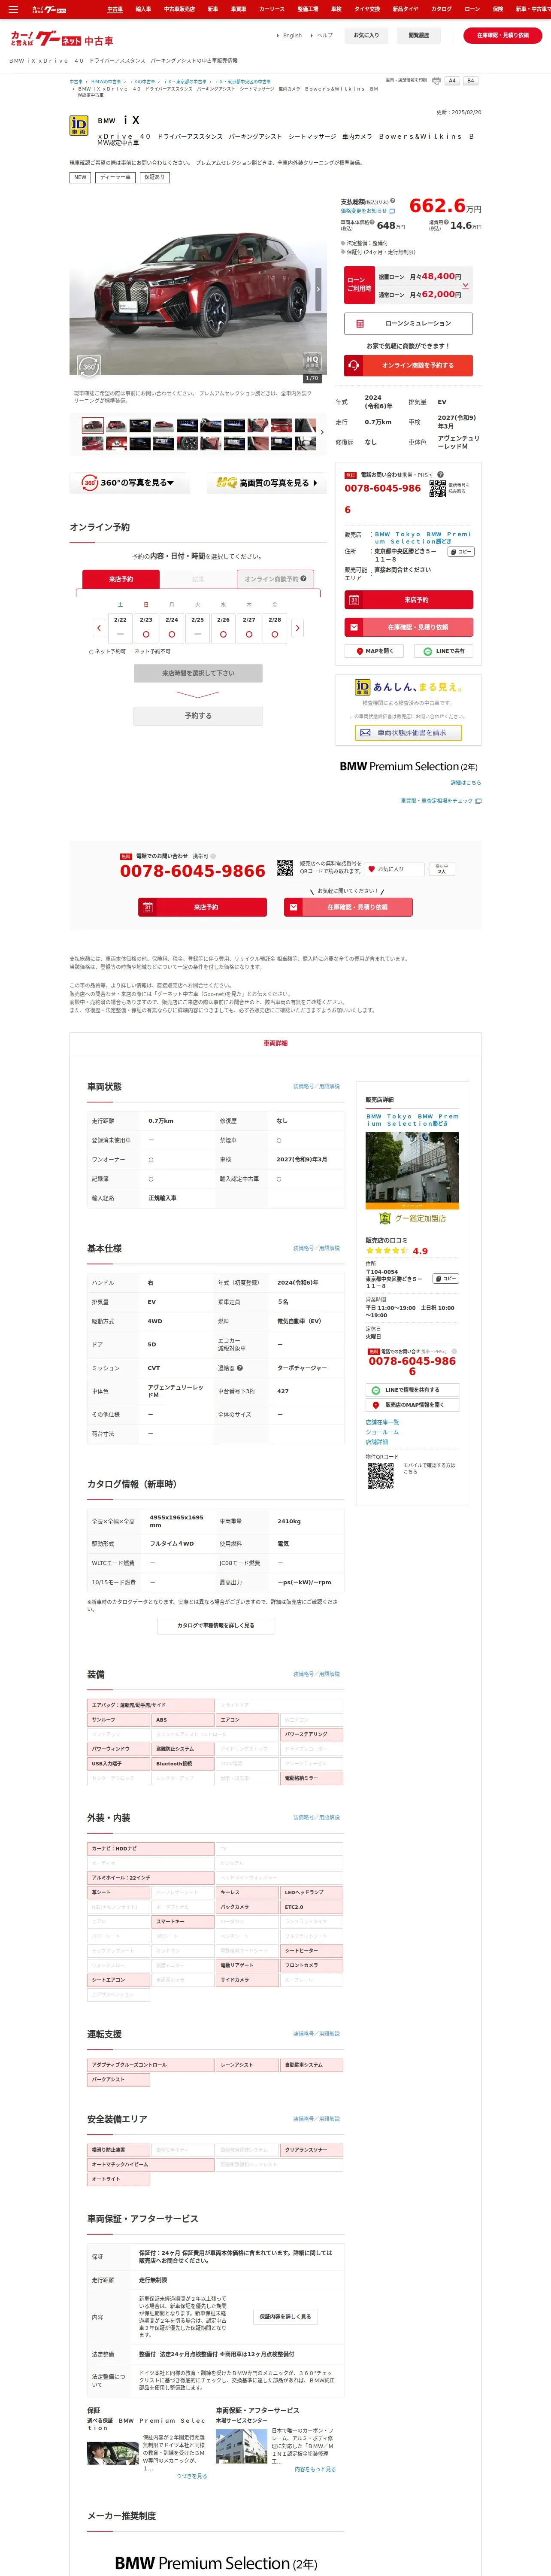551x2576 pixels.
Task: Click 在庫確認・見積り依頼 button in header
Action: (503, 35)
